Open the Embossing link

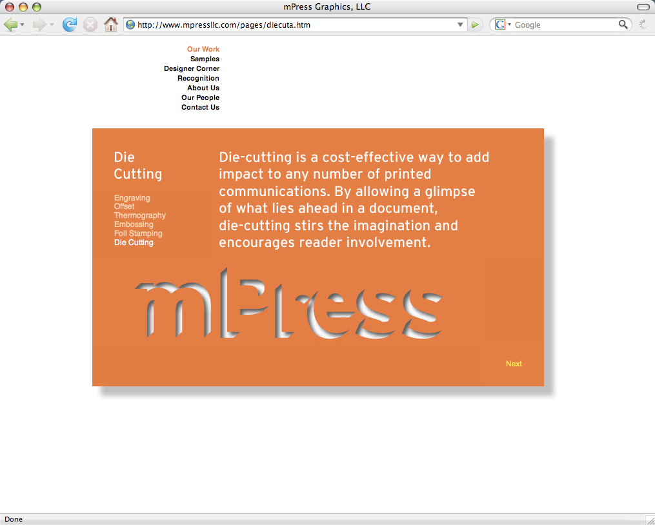134,224
